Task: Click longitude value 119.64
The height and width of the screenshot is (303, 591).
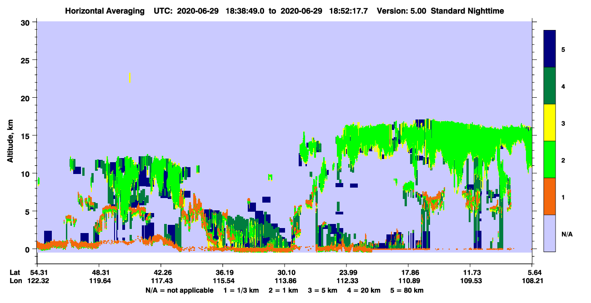Action: 99,281
